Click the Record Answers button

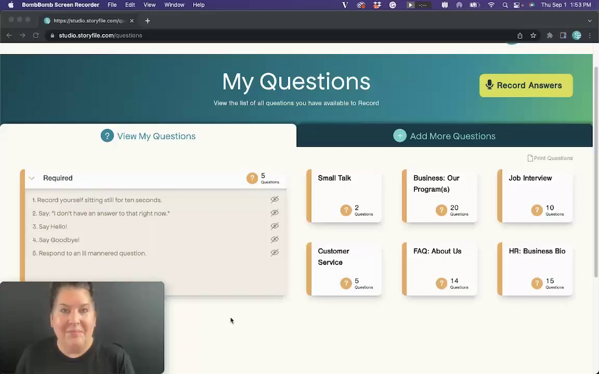click(526, 85)
